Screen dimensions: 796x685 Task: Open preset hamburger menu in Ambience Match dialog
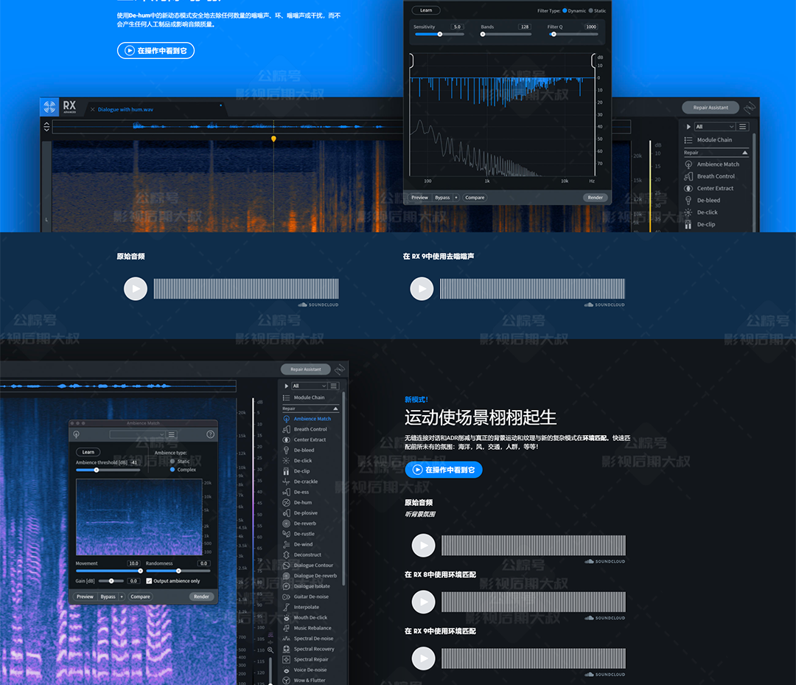[x=172, y=434]
